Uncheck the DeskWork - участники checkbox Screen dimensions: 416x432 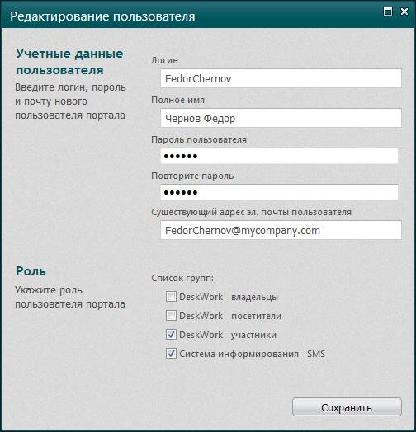coord(171,335)
